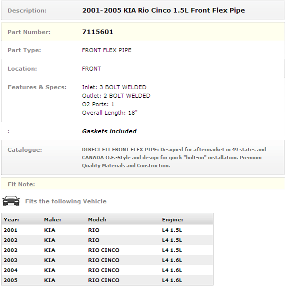Click the 2003 year cell
The height and width of the screenshot is (307, 285).
(10, 260)
